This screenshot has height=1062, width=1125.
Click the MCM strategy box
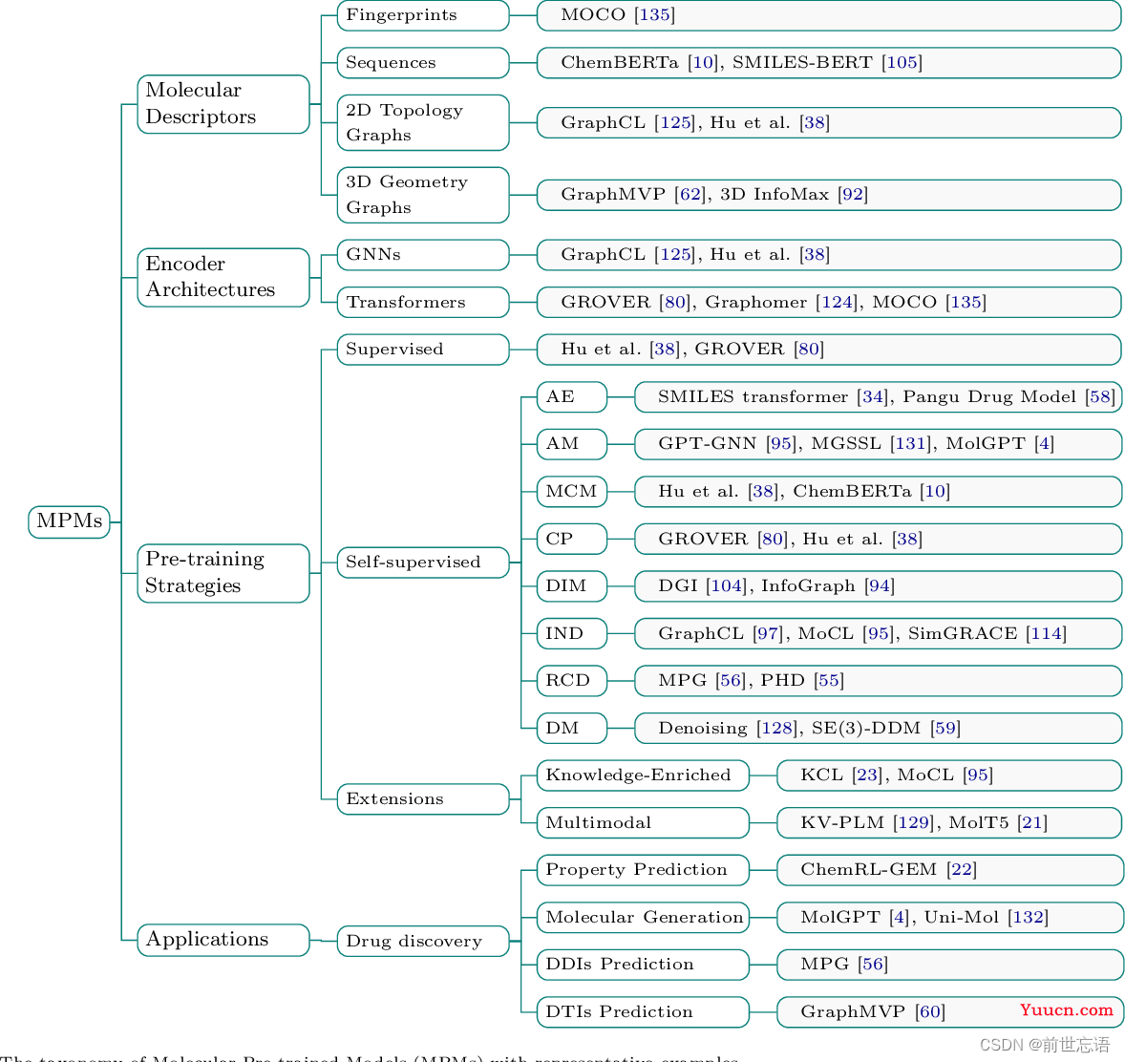572,492
